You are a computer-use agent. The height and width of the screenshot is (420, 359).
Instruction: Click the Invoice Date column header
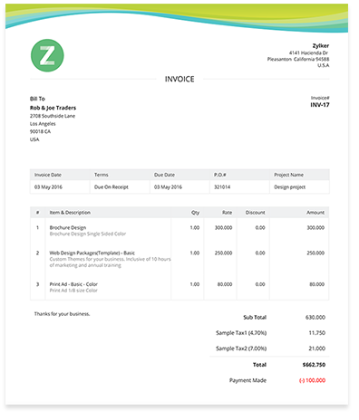48,175
